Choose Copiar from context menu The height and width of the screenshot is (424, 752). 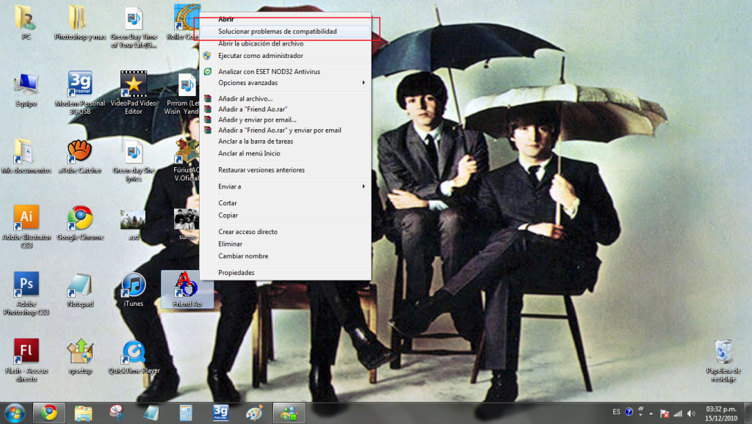coord(286,215)
